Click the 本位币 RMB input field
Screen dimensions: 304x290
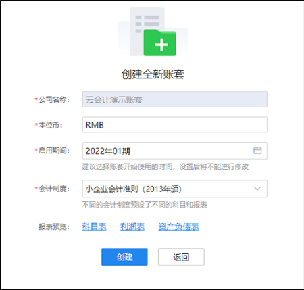coord(175,124)
